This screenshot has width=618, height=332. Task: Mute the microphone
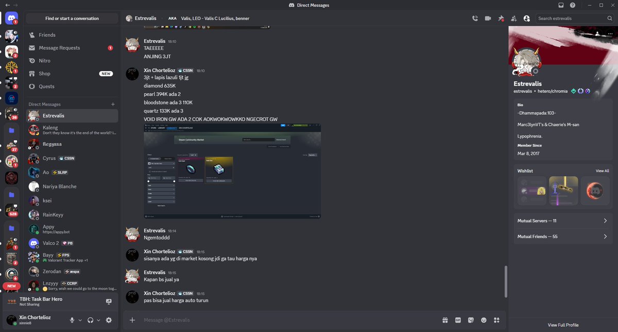(72, 320)
